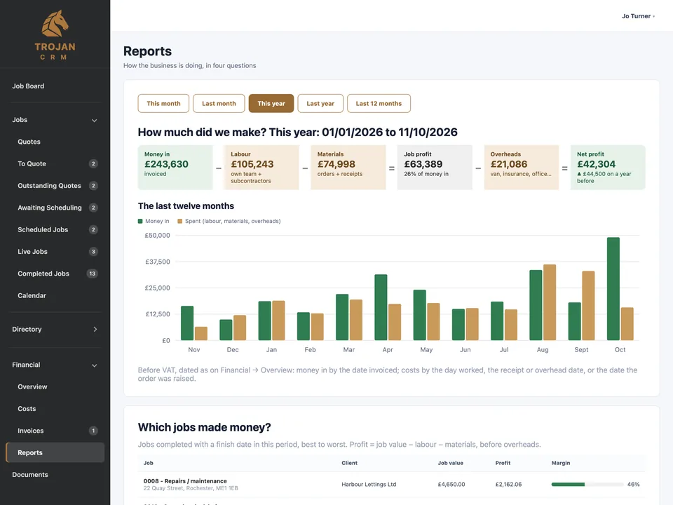Select the This month period
This screenshot has width=673, height=505.
click(x=163, y=104)
